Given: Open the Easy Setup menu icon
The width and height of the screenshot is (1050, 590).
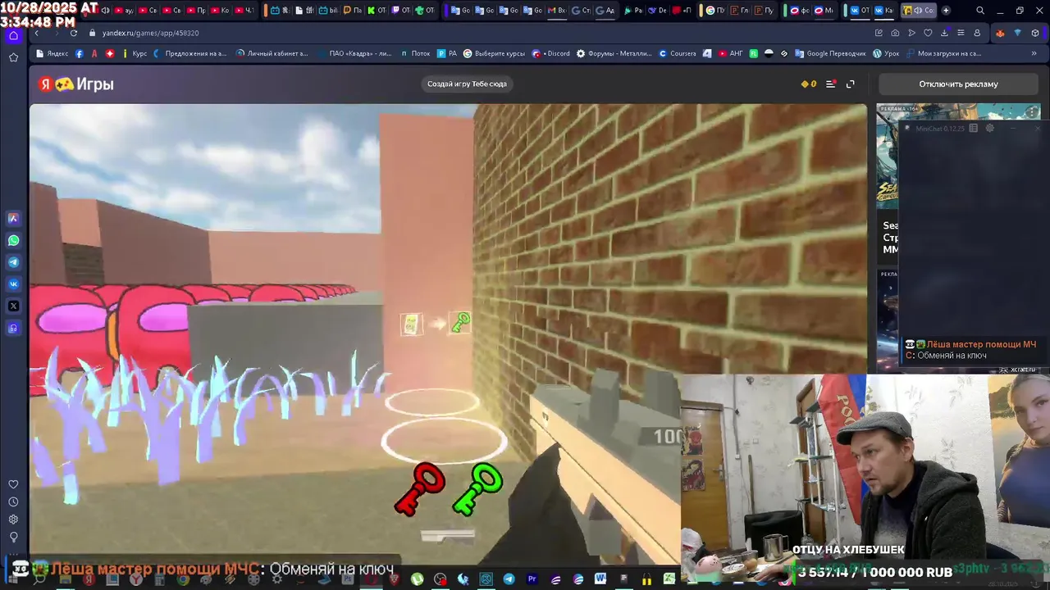Looking at the screenshot, I should click(961, 33).
